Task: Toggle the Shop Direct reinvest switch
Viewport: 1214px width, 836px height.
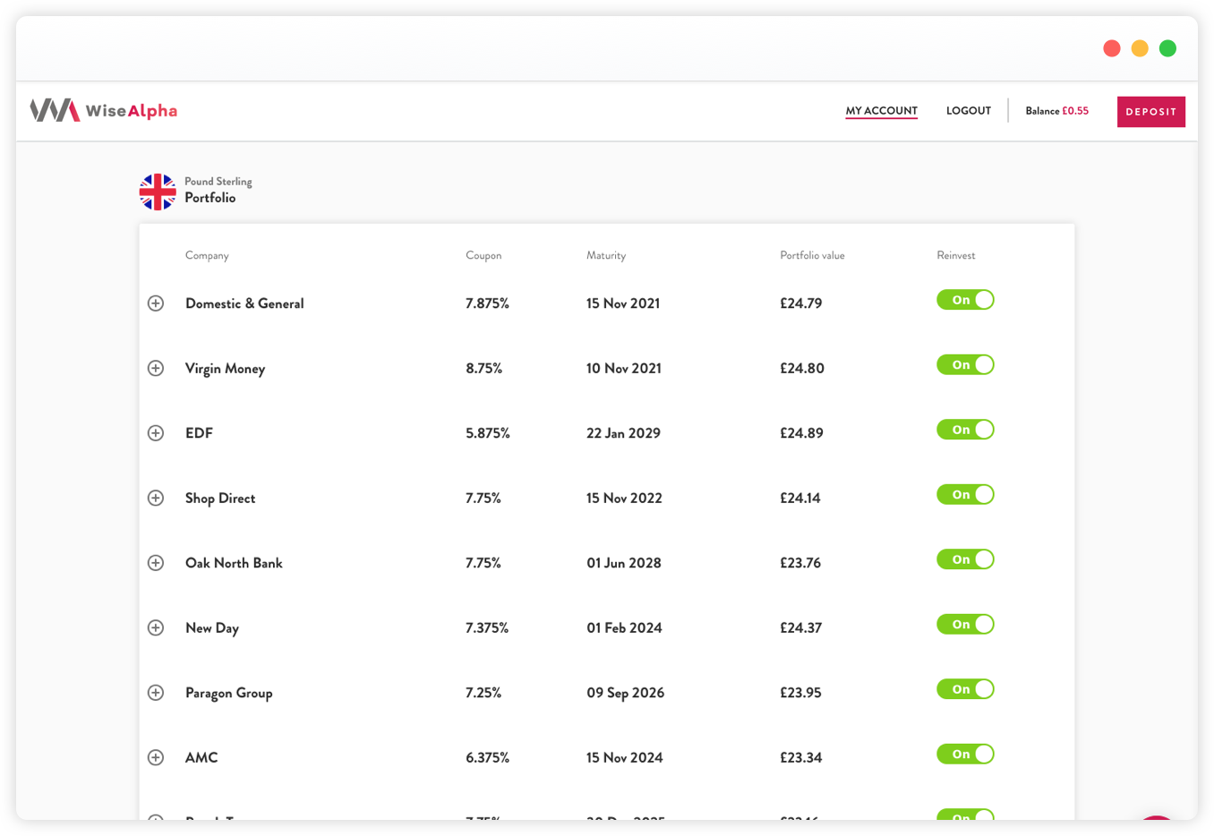Action: click(965, 494)
